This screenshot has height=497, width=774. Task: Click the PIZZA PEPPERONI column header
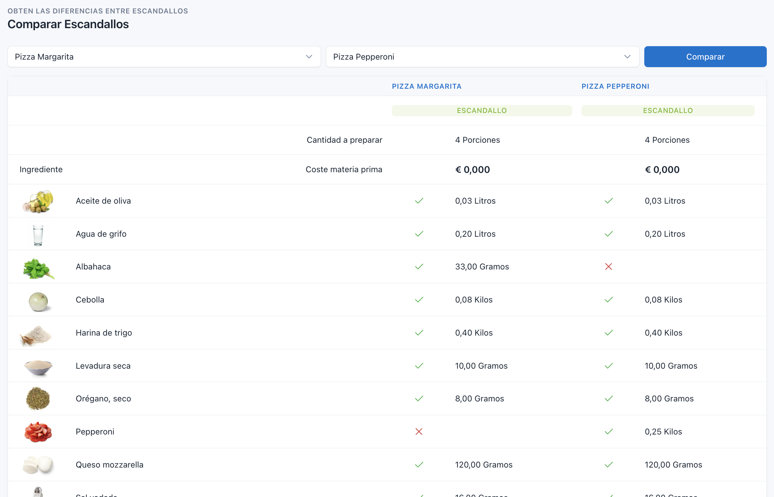[615, 86]
